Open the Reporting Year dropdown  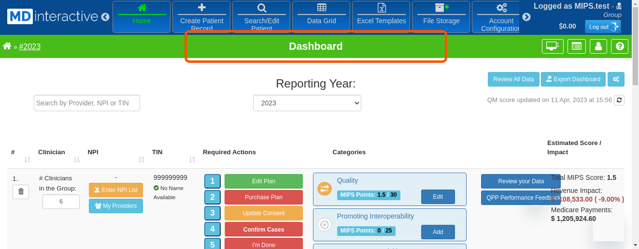coord(307,103)
